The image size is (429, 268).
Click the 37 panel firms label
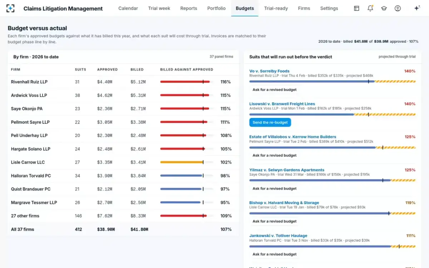[221, 56]
